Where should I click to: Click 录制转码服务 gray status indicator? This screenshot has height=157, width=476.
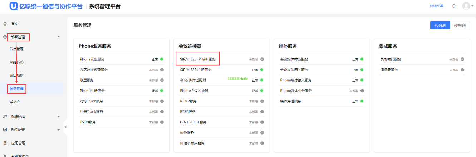[462, 59]
